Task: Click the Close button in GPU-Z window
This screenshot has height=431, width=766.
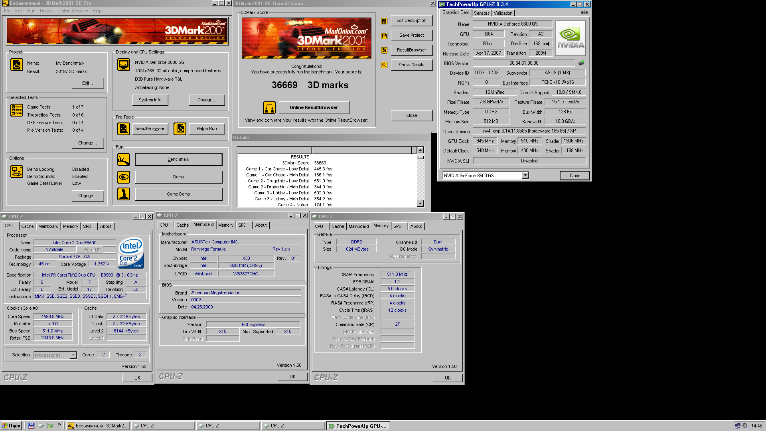Action: pos(574,176)
